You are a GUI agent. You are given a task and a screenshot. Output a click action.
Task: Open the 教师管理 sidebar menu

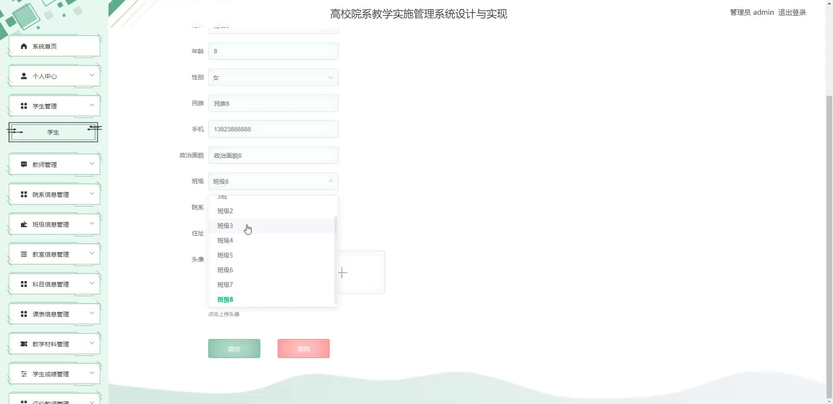pos(54,164)
